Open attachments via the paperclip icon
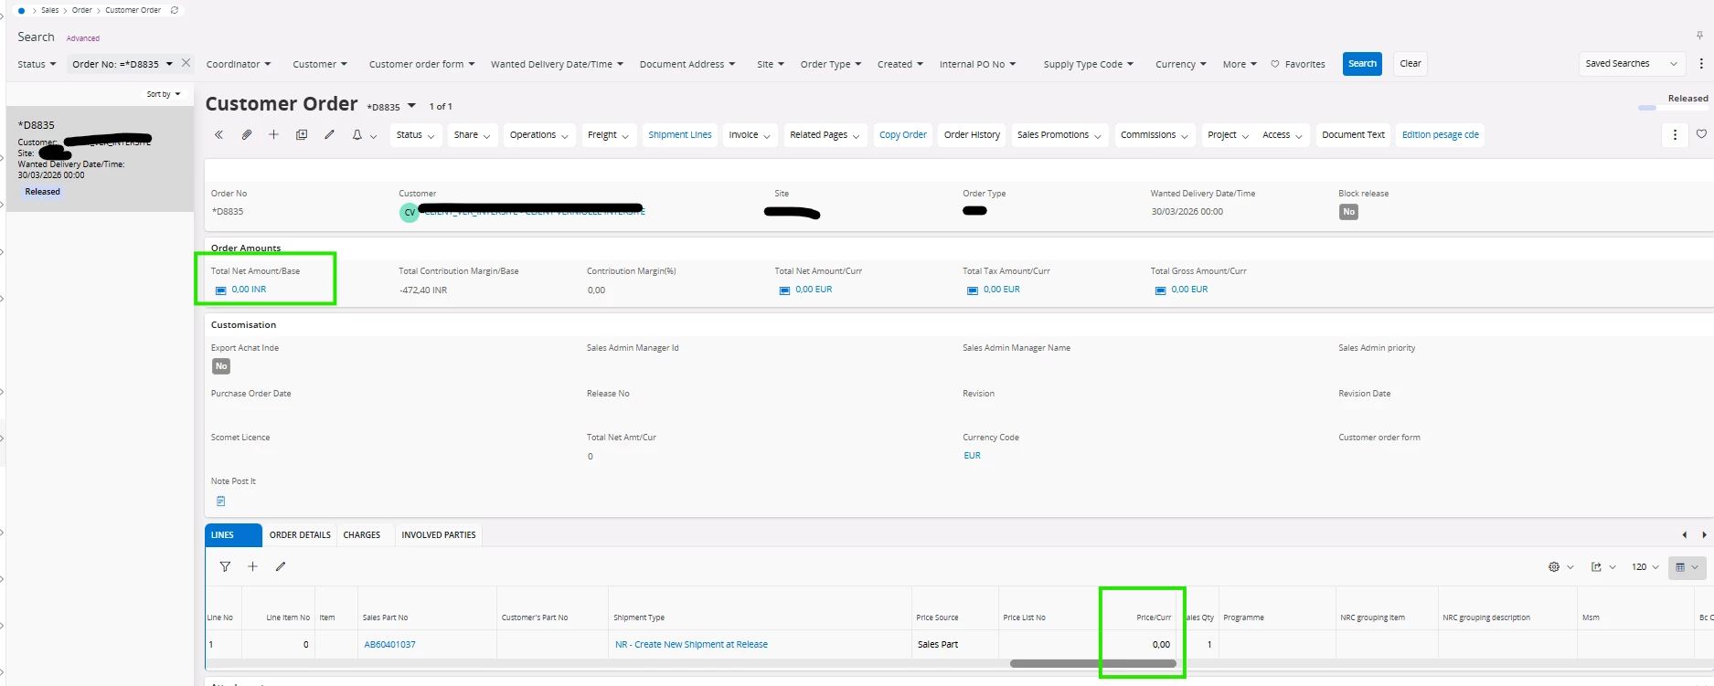This screenshot has width=1714, height=686. 247,134
